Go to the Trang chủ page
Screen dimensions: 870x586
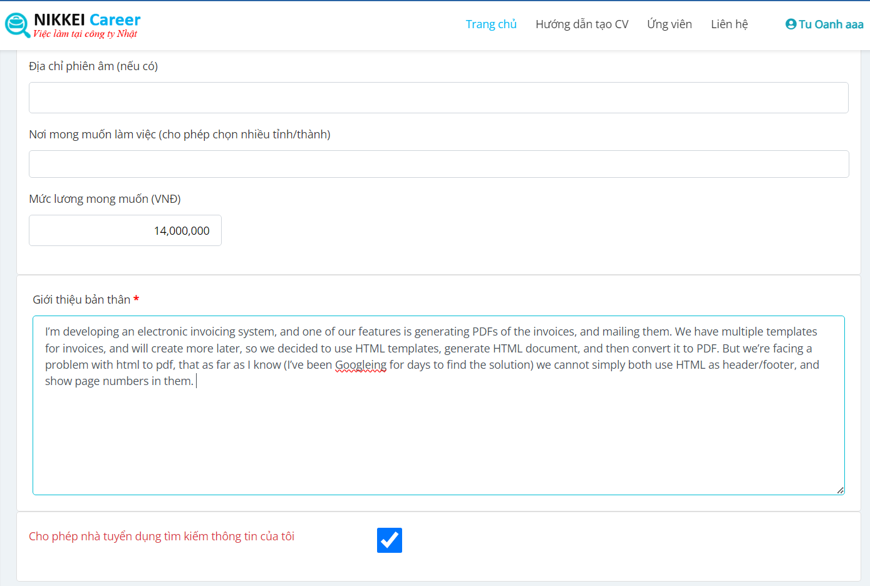490,24
